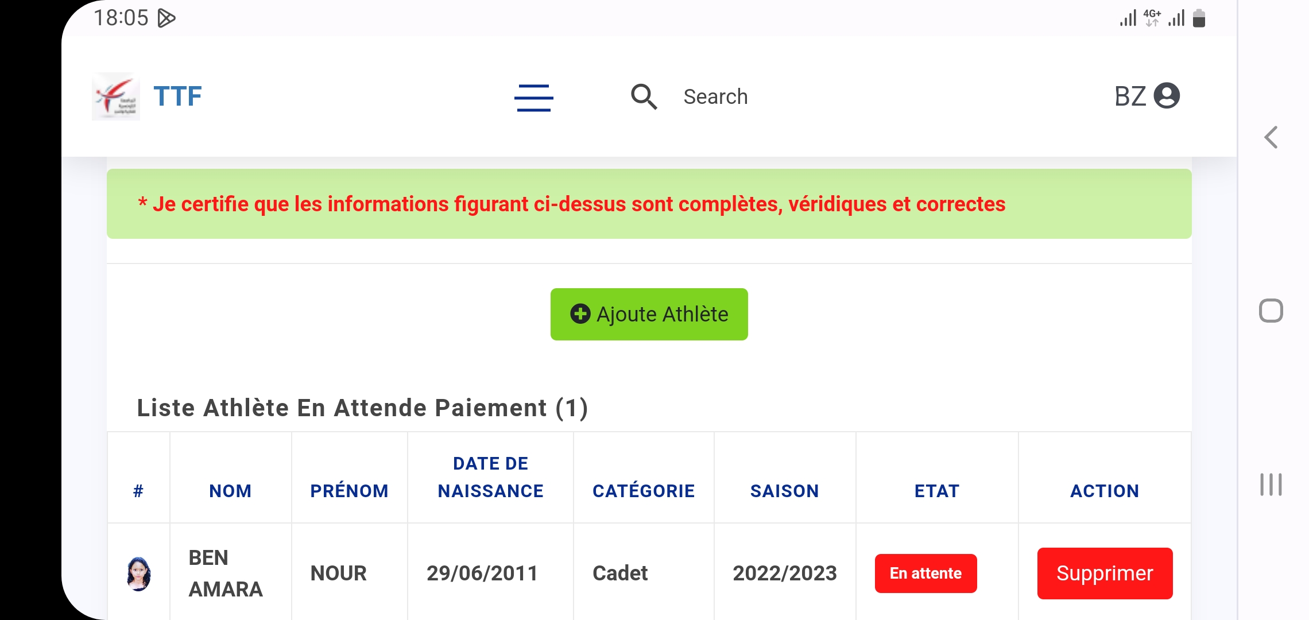Tap the Play Store status bar icon
This screenshot has height=620, width=1309.
point(166,18)
